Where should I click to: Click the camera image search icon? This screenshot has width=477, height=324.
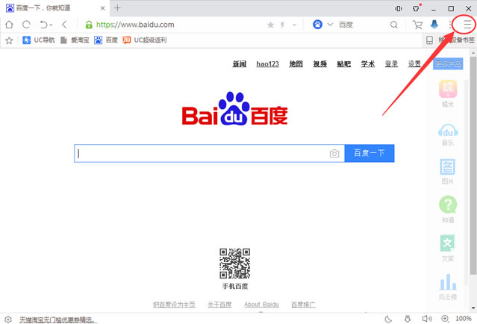334,153
